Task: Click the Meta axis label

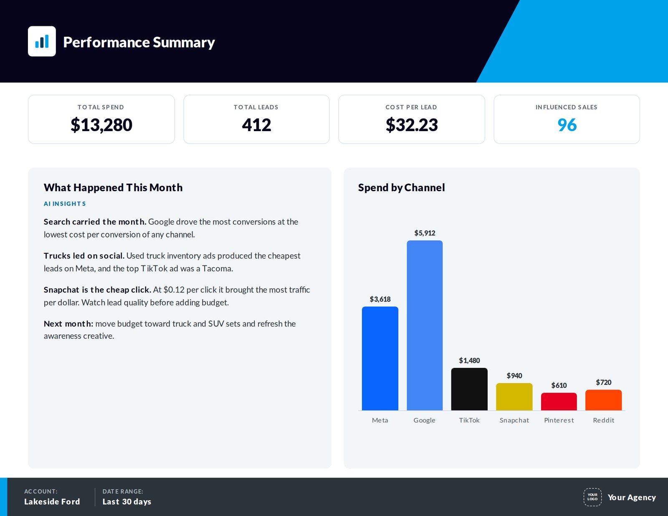Action: click(x=380, y=420)
